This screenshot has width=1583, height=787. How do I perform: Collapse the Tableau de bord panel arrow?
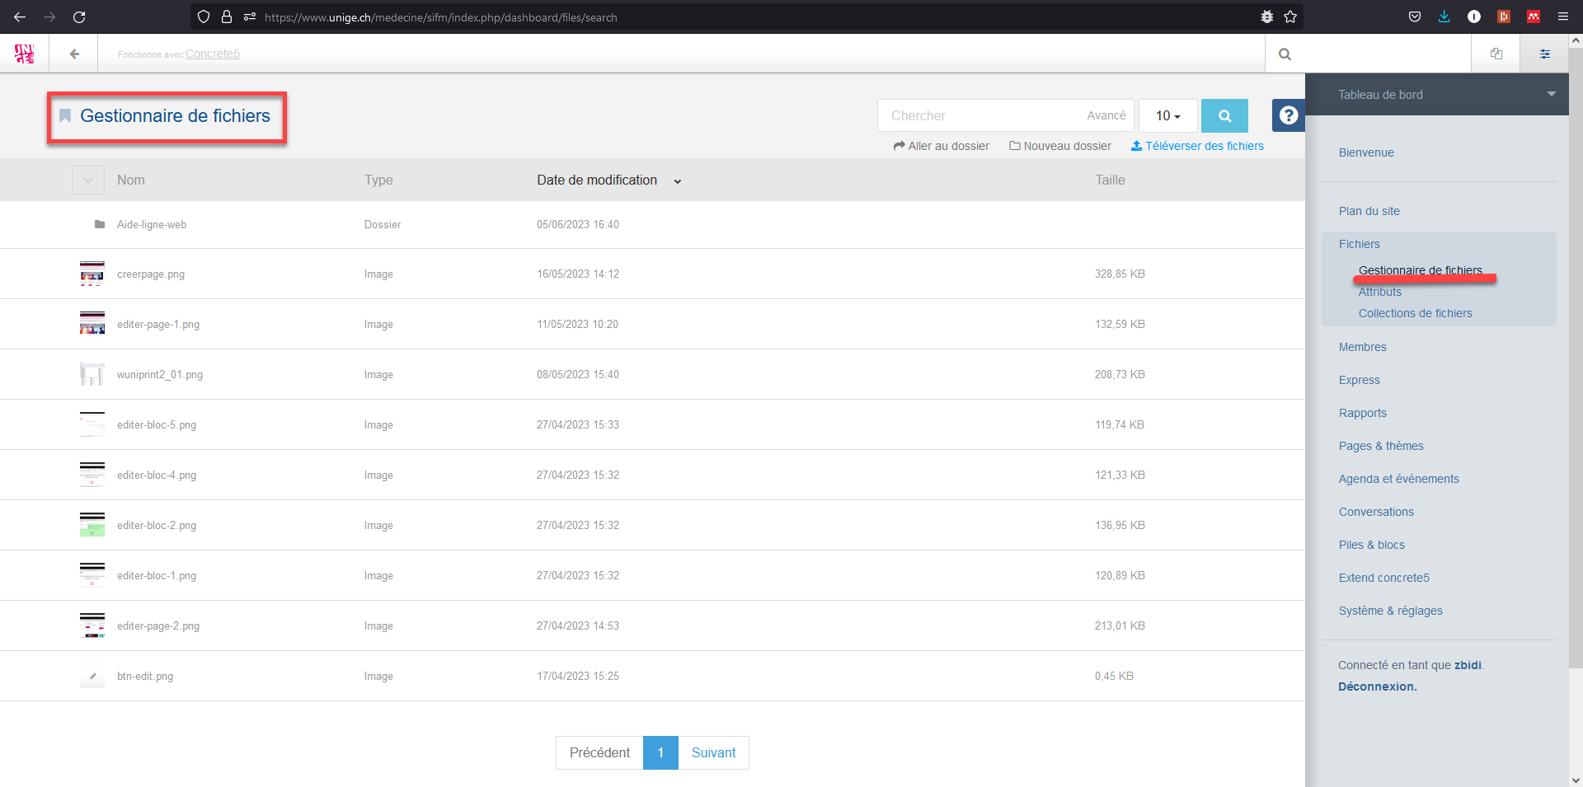click(1551, 94)
